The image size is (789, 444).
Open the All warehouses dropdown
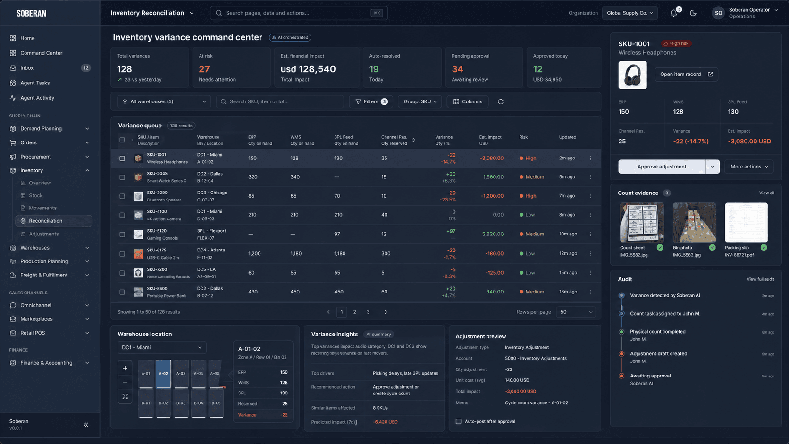click(x=164, y=101)
